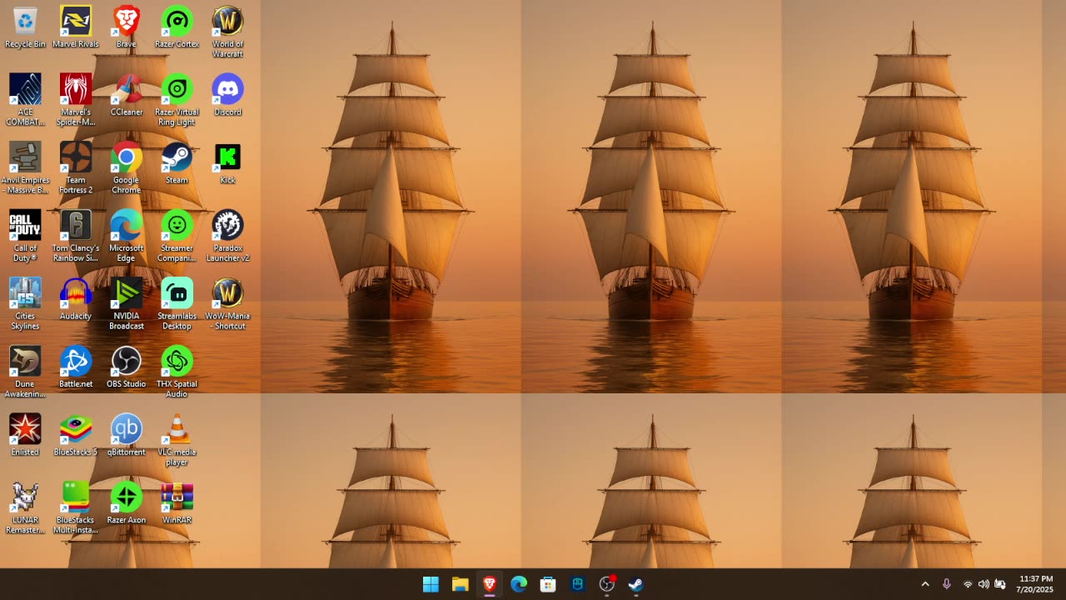1066x600 pixels.
Task: Launch Team Fortress 2 shortcut
Action: (76, 167)
